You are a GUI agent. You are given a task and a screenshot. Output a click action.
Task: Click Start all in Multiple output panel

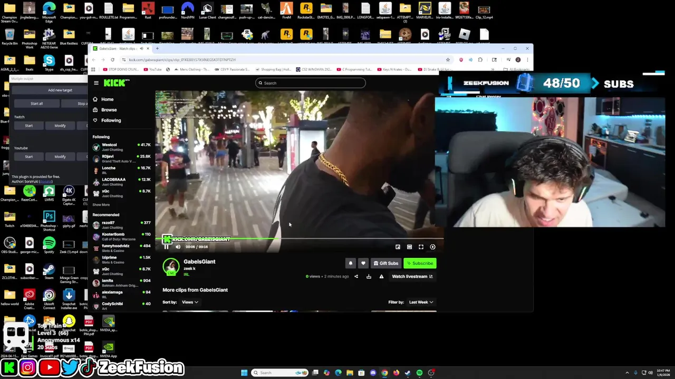click(x=36, y=103)
